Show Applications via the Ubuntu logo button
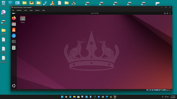Image resolution: width=177 pixels, height=99 pixels. pos(14,86)
